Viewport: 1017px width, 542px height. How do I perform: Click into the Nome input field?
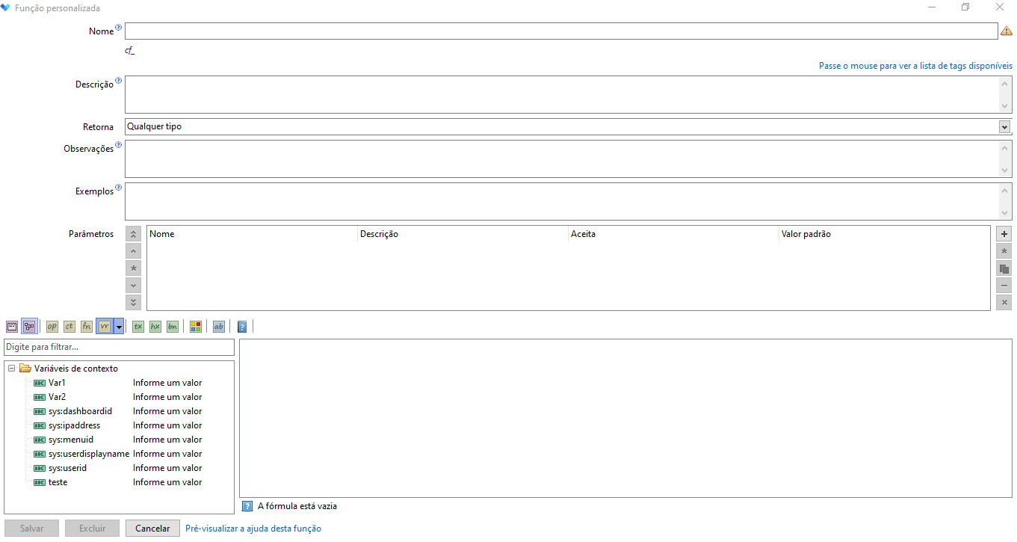[561, 31]
